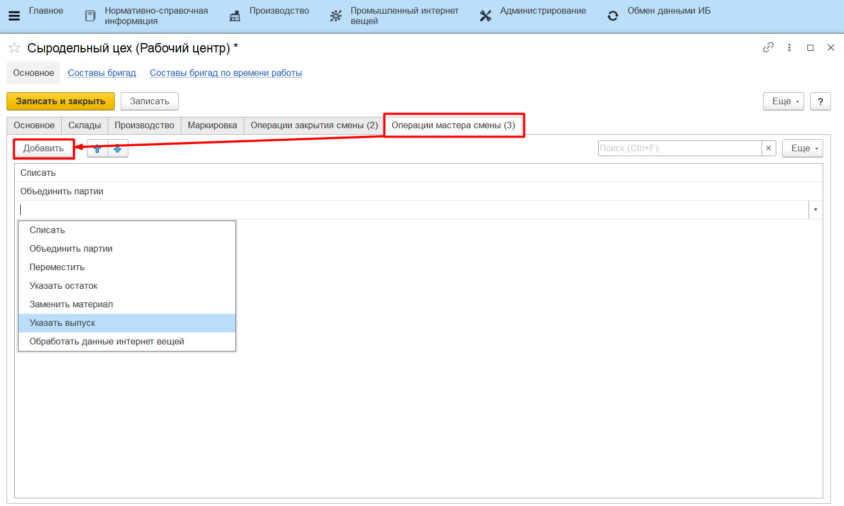Open the three-dot form options menu

tap(789, 47)
